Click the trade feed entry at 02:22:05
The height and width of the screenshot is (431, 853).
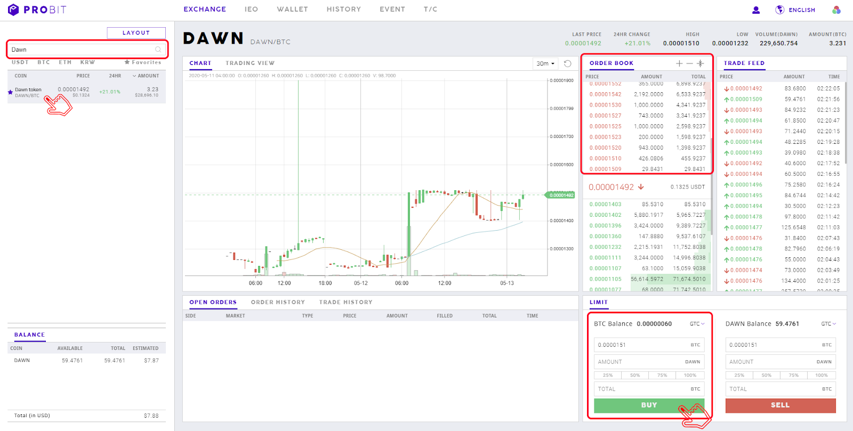pos(782,88)
